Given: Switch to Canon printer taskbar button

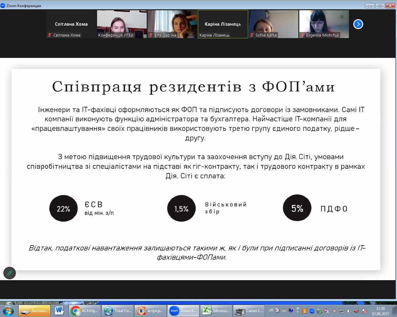Looking at the screenshot, I should click(249, 310).
